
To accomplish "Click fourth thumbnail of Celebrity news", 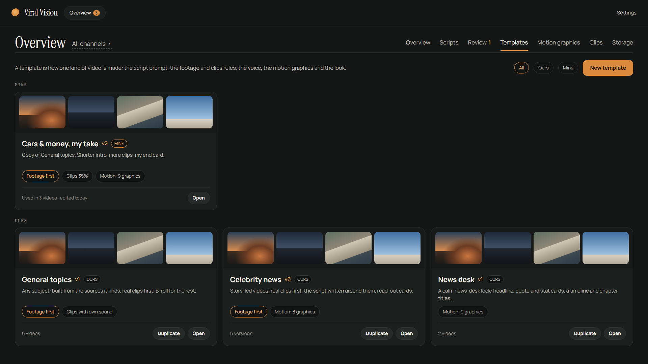I will tap(397, 248).
